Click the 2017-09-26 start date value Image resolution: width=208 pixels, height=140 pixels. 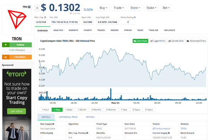pos(130,128)
